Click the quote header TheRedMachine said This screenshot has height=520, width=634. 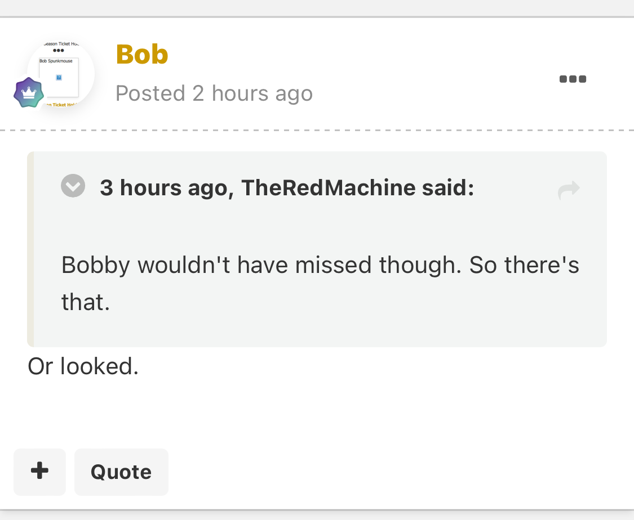pyautogui.click(x=287, y=188)
